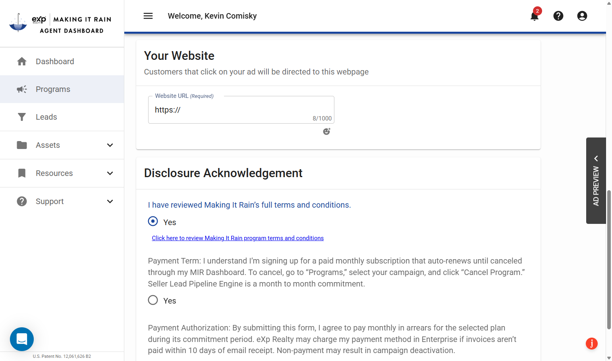
Task: Click the '8/1000' character counter
Action: tap(322, 118)
